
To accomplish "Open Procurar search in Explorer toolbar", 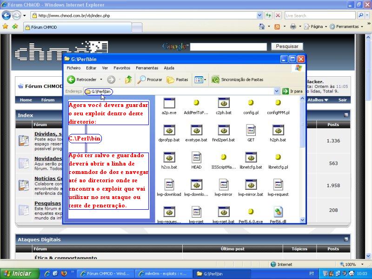I will [150, 80].
